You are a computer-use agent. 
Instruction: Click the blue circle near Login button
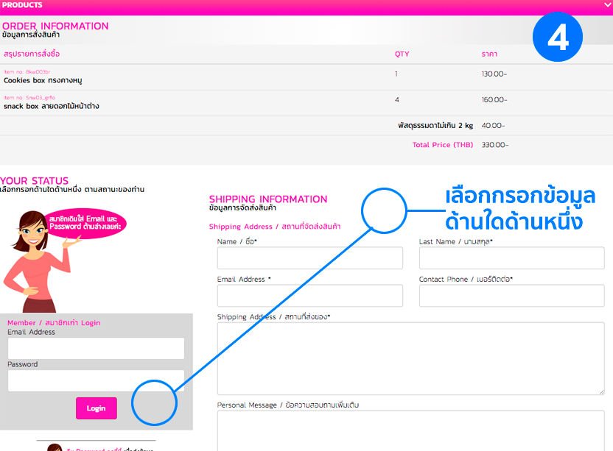coord(155,402)
